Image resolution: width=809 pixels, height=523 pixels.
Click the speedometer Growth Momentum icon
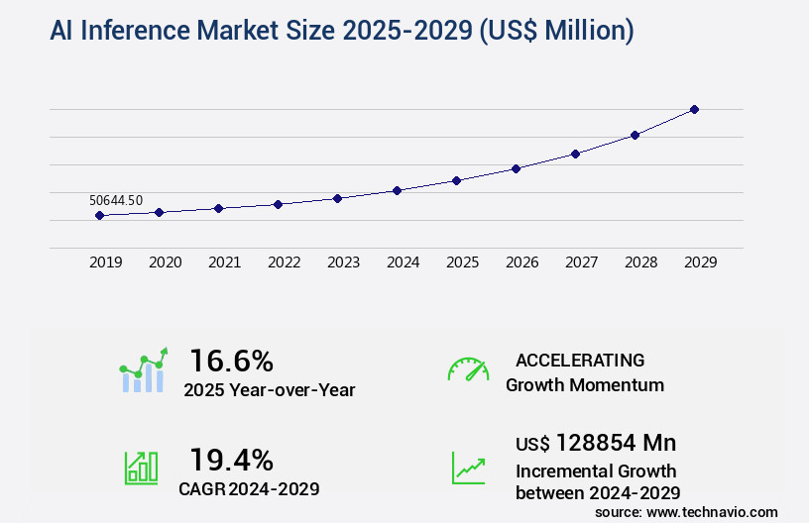tap(468, 370)
